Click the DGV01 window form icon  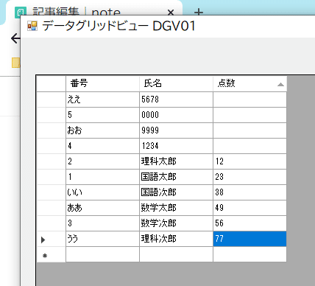32,26
